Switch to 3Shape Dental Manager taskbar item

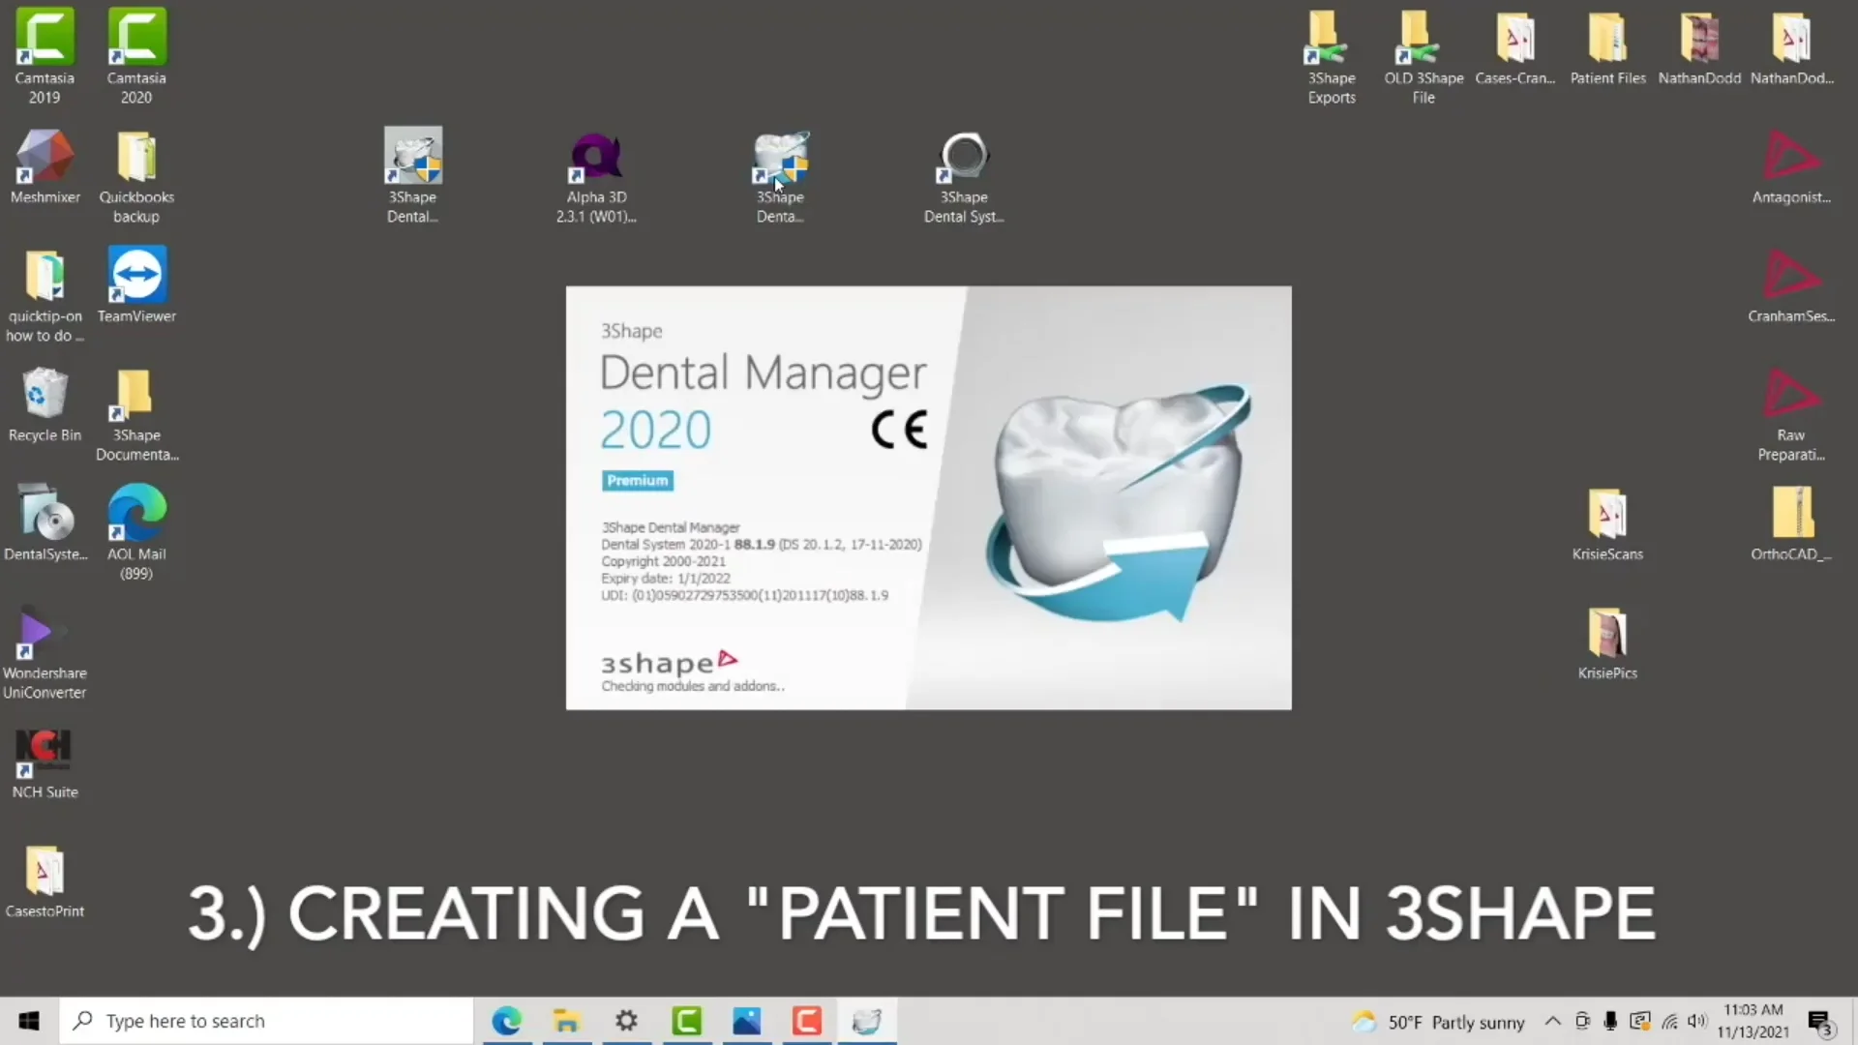866,1021
